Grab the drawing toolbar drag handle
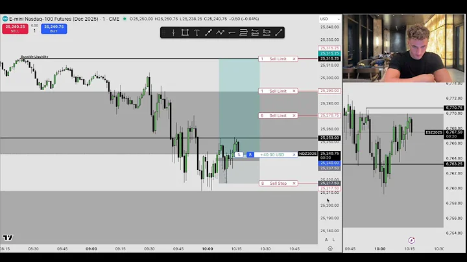This screenshot has width=467, height=262. pyautogui.click(x=163, y=32)
